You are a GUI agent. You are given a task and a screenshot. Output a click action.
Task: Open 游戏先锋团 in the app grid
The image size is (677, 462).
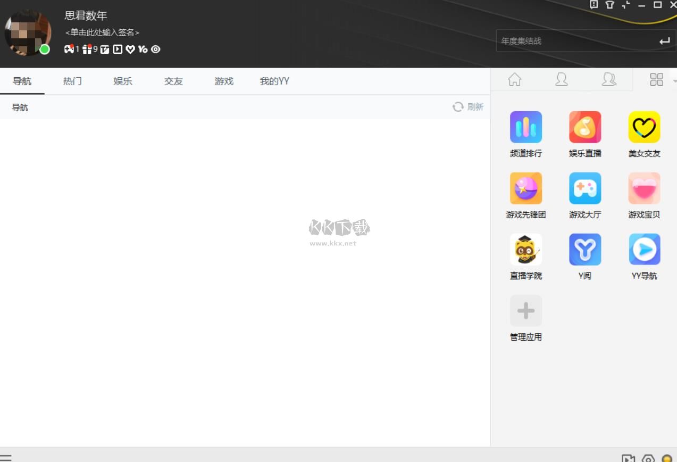[x=525, y=188]
